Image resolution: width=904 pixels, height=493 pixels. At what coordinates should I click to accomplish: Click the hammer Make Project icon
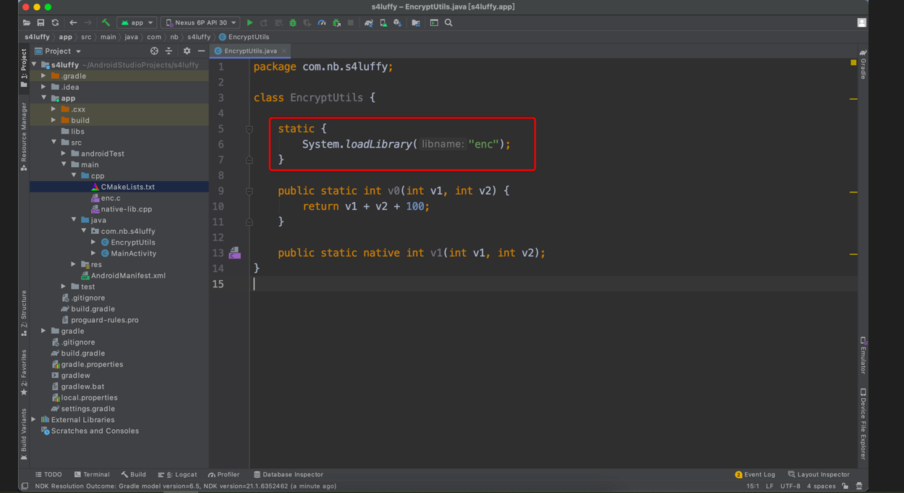[x=106, y=23]
